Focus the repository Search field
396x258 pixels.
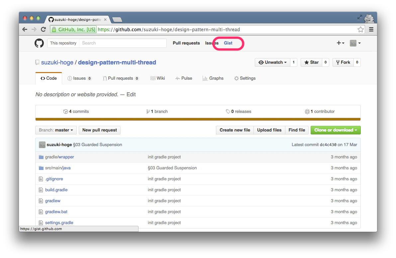tap(123, 43)
